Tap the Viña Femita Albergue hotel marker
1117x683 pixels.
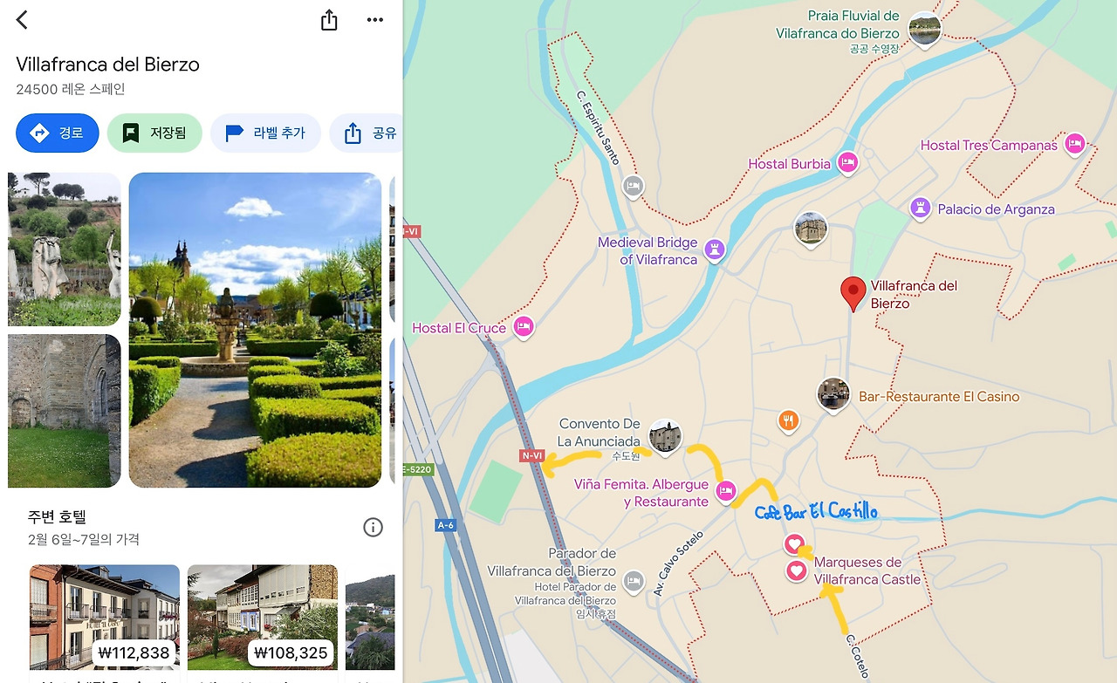[726, 492]
